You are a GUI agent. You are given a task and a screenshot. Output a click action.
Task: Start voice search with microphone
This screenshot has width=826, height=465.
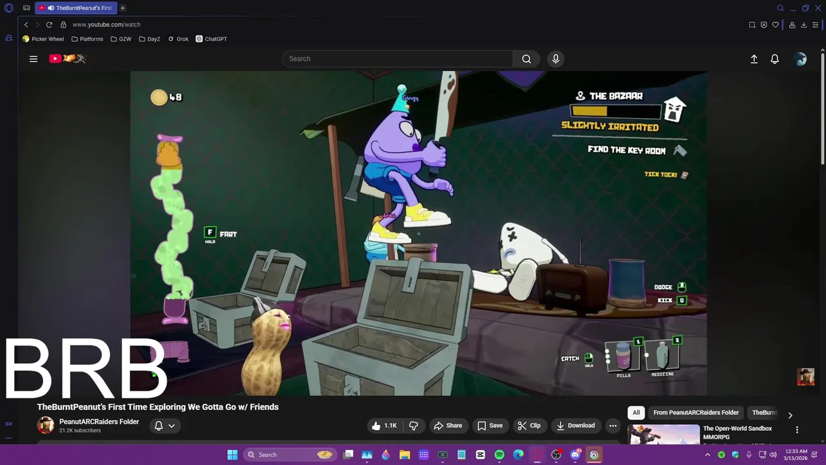point(556,59)
